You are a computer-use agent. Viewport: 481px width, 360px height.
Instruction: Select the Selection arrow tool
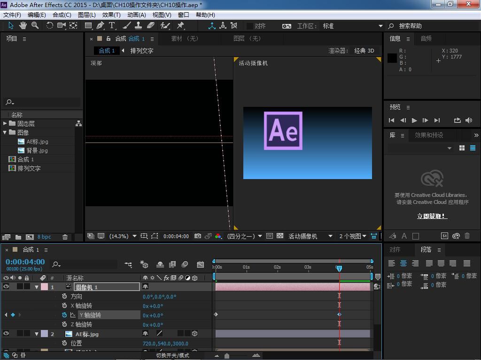pos(11,25)
